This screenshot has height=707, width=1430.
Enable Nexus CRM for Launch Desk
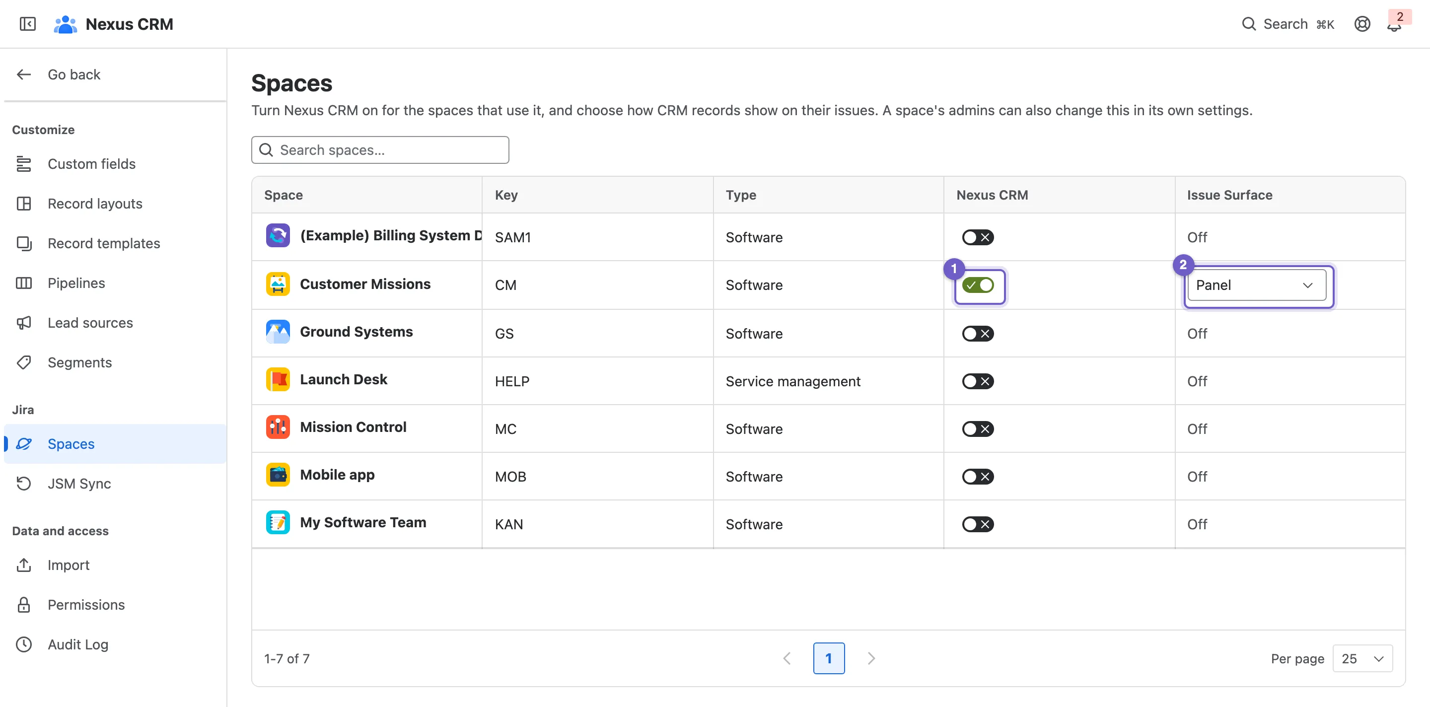[x=978, y=381]
